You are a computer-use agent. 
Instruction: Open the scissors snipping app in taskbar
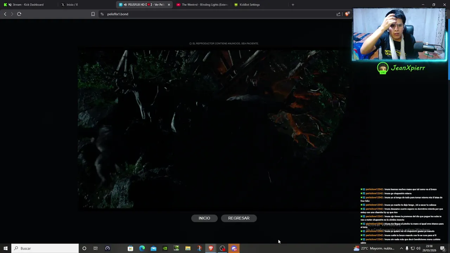click(x=199, y=248)
